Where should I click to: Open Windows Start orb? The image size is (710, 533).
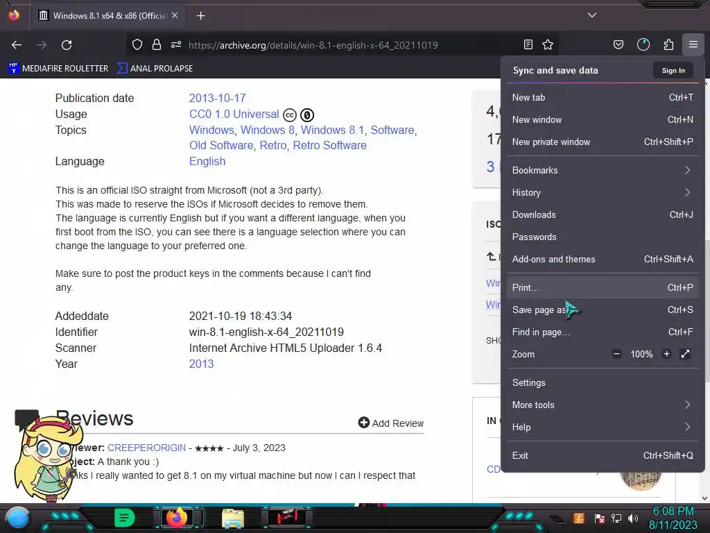click(x=18, y=518)
